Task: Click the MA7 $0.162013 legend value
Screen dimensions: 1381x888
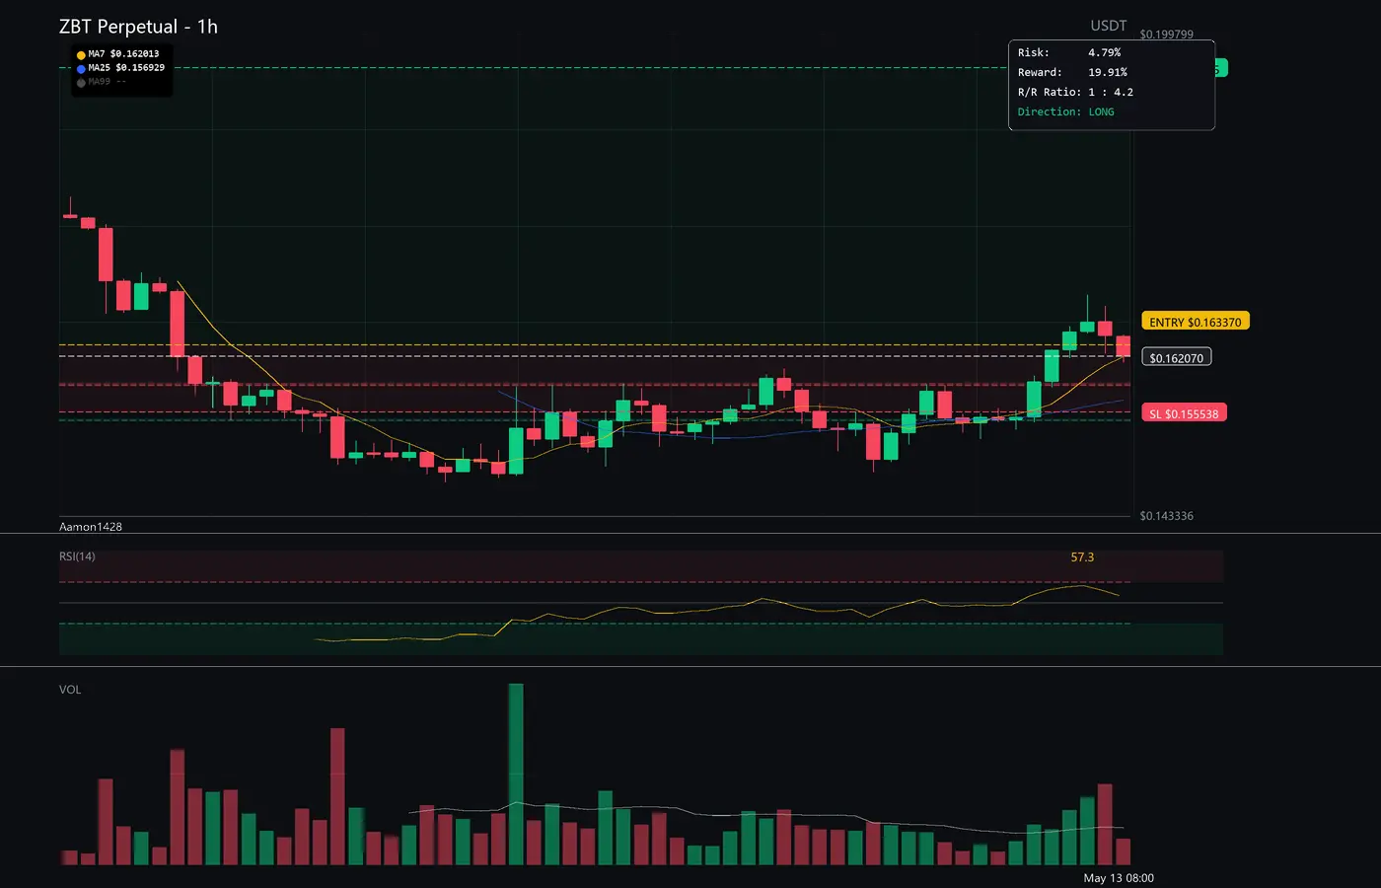Action: pos(123,54)
